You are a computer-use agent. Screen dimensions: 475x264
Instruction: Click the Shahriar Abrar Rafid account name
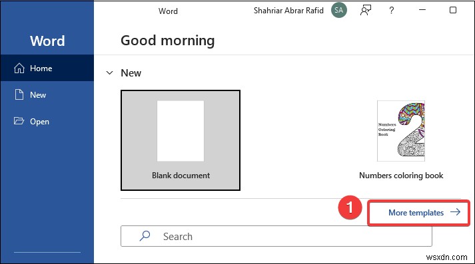click(x=288, y=11)
